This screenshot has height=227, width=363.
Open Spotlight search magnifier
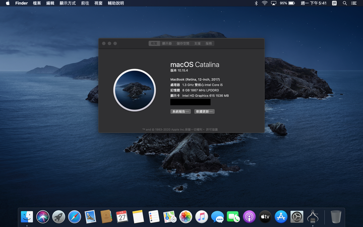pyautogui.click(x=345, y=3)
